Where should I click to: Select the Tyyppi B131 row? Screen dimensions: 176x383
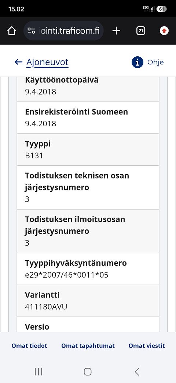click(x=88, y=150)
